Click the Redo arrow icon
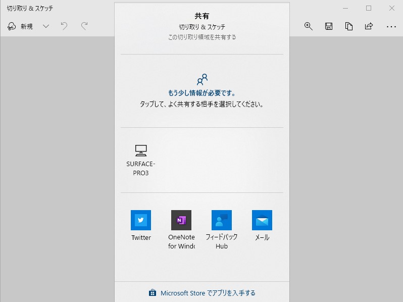The width and height of the screenshot is (403, 302). click(84, 26)
